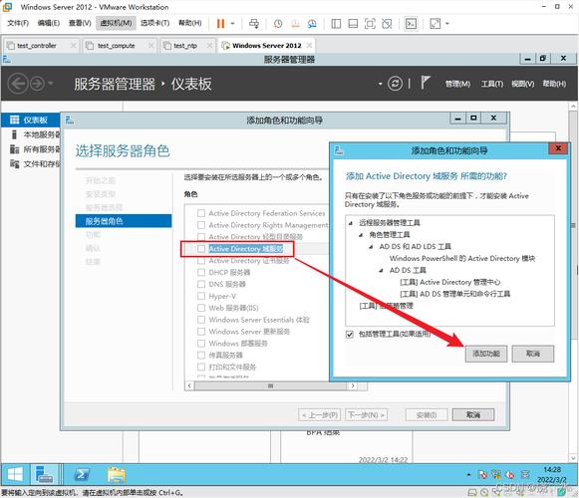579x498 pixels.
Task: Open the console view icon
Action: coord(411,24)
